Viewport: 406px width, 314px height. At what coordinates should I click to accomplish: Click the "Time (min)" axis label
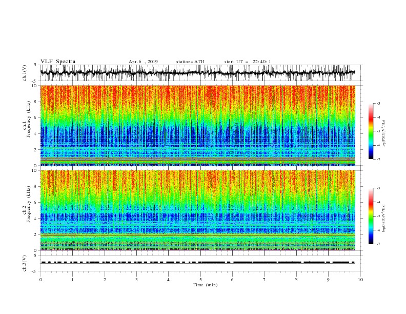tap(205, 285)
